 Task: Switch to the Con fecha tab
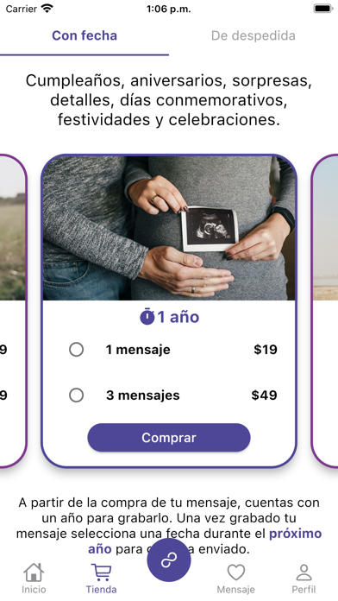pyautogui.click(x=84, y=35)
